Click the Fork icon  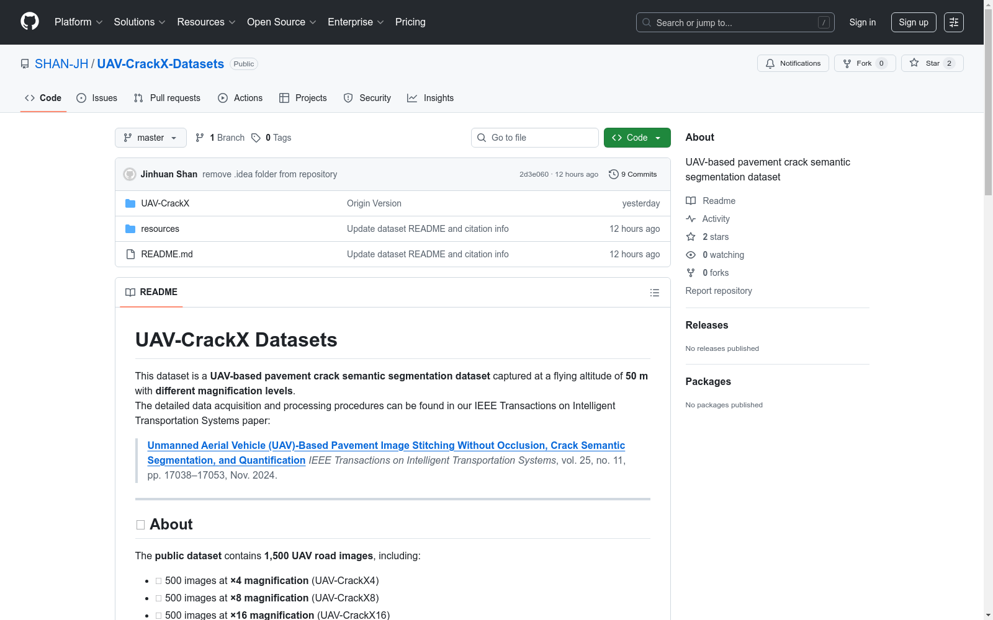(x=847, y=63)
